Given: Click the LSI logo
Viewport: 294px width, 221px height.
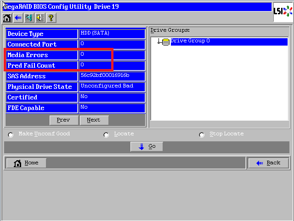Looking at the screenshot, I should 281,11.
